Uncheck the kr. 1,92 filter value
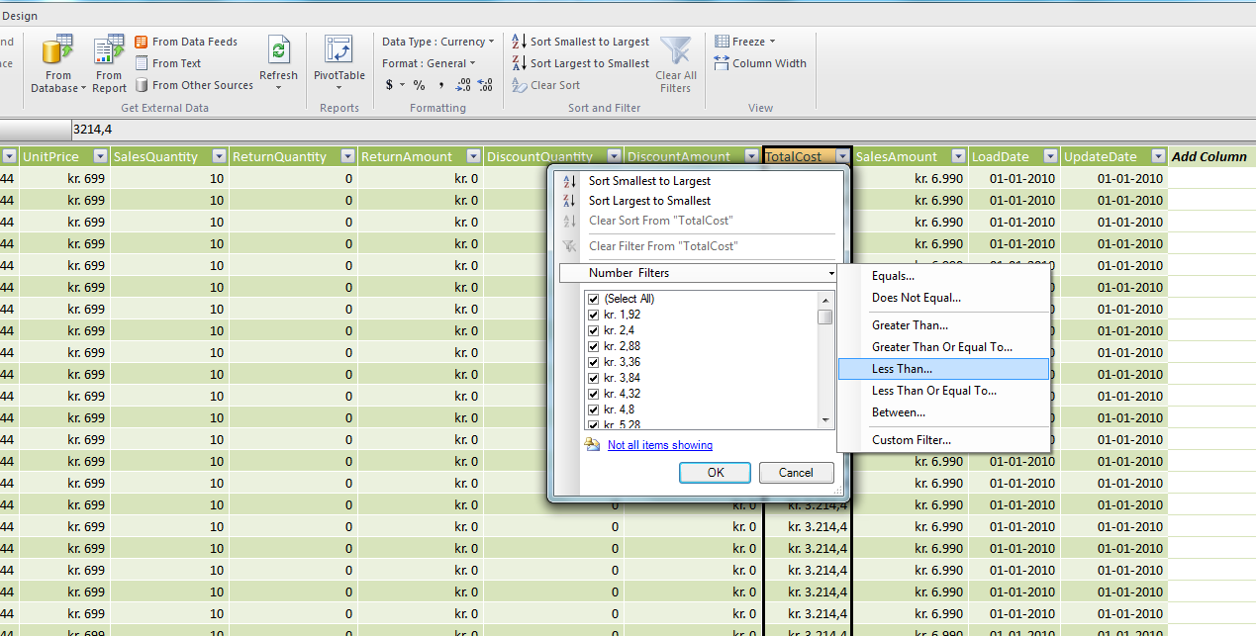1256x636 pixels. point(593,315)
